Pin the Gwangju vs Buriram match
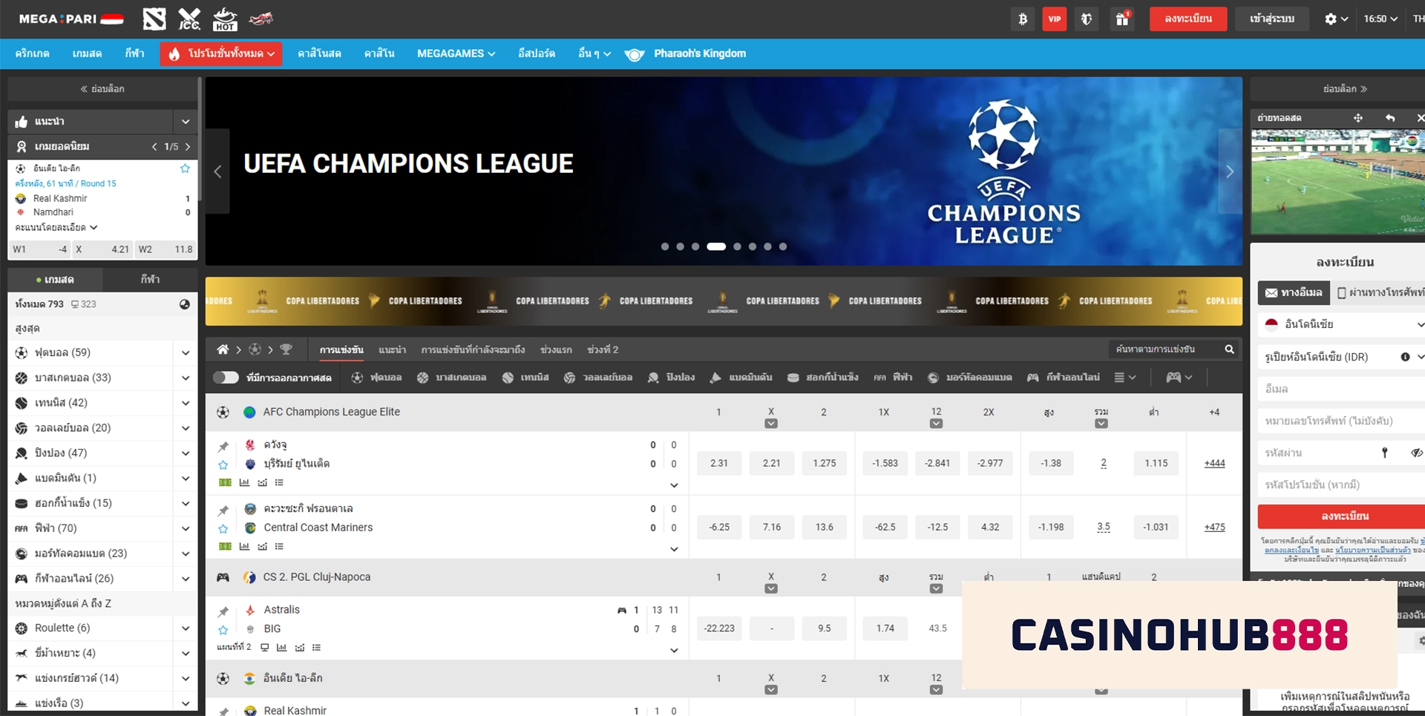This screenshot has width=1425, height=716. click(223, 446)
